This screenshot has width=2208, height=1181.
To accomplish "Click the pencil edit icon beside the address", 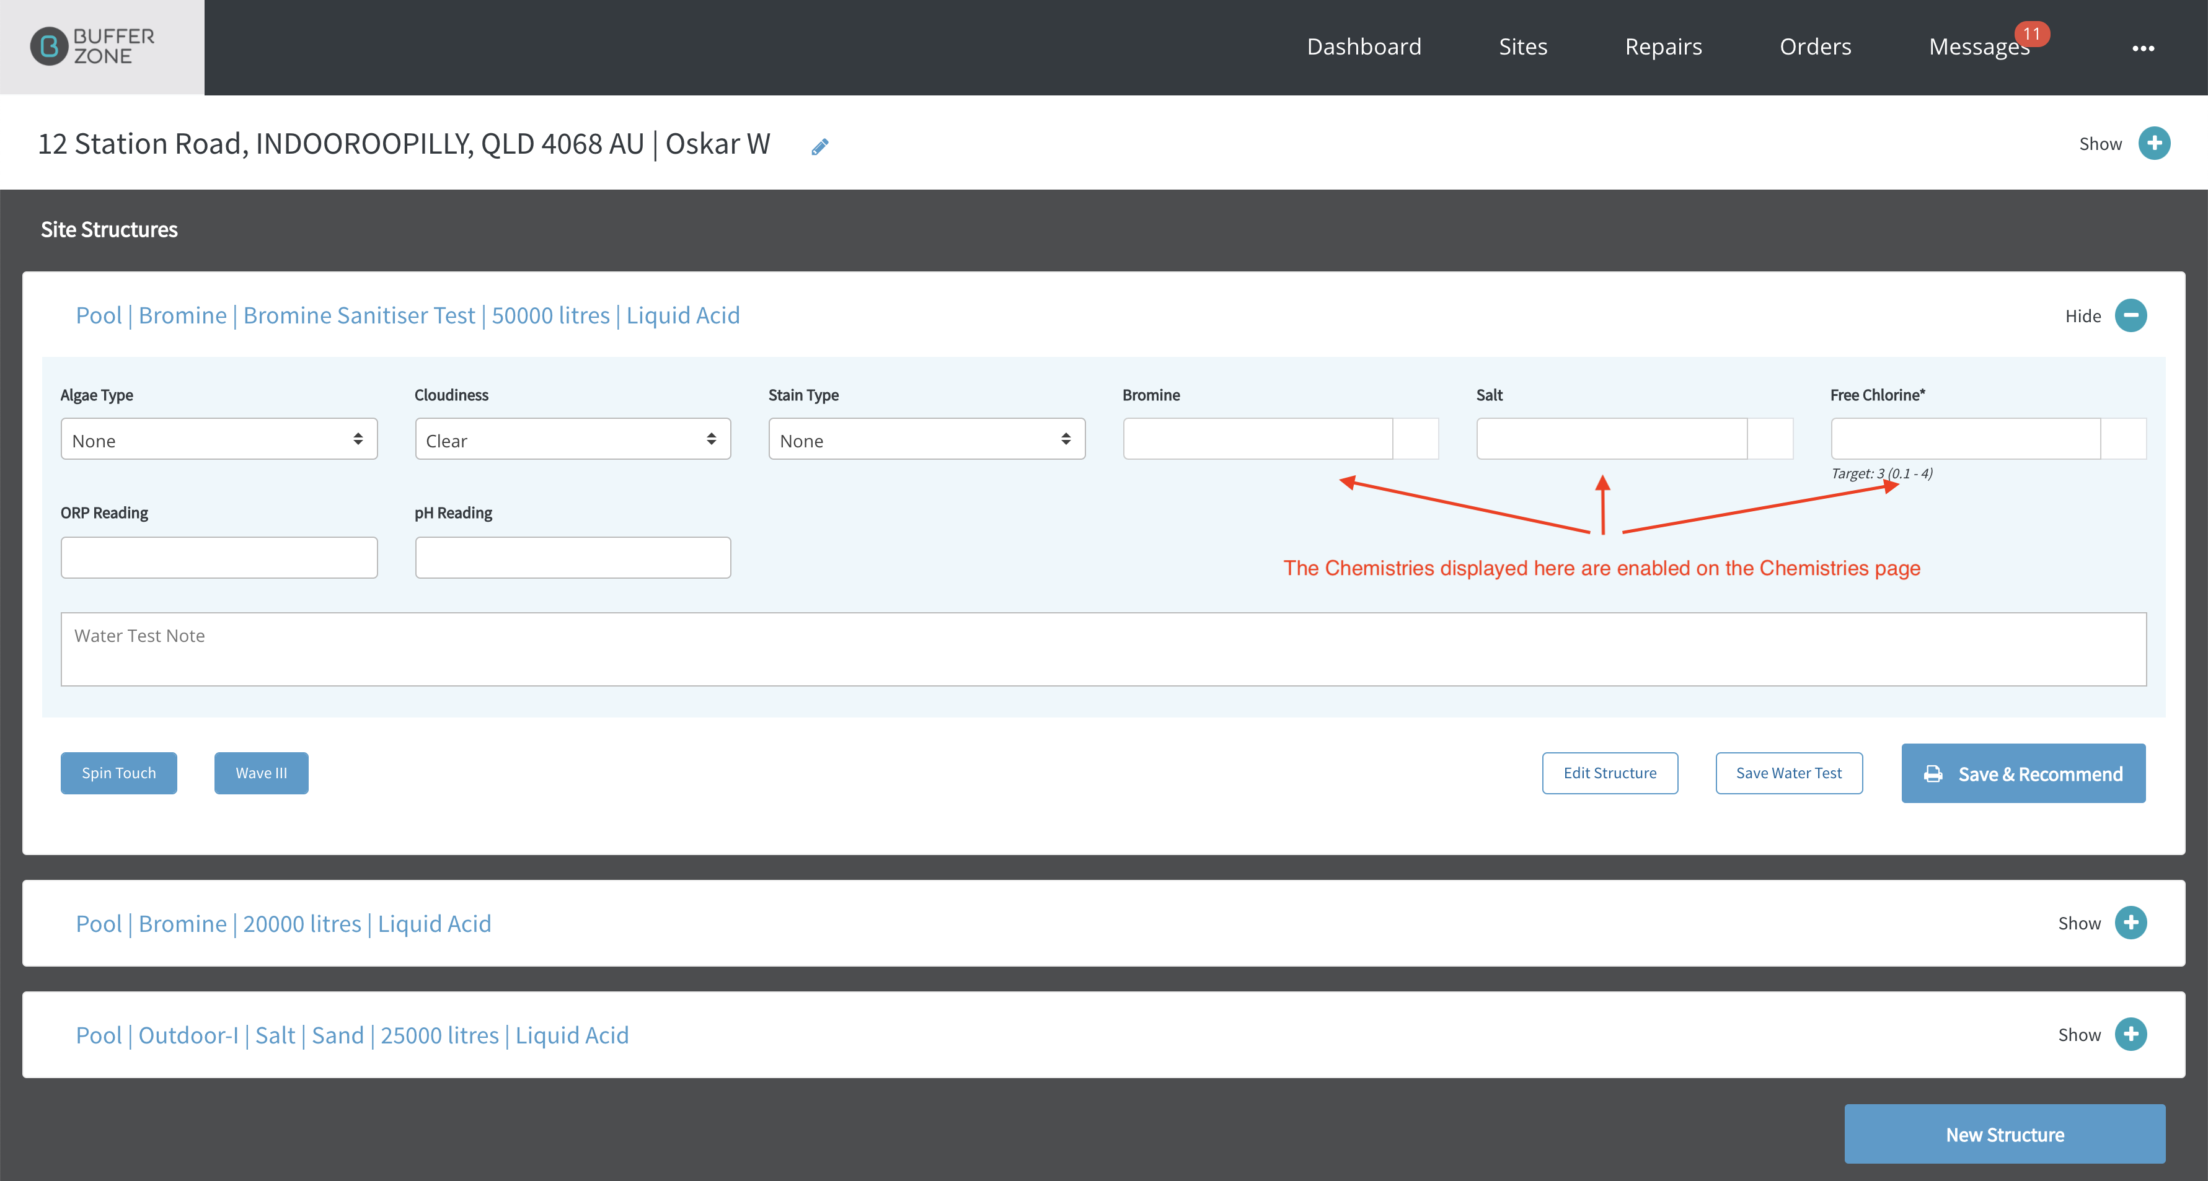I will click(819, 147).
